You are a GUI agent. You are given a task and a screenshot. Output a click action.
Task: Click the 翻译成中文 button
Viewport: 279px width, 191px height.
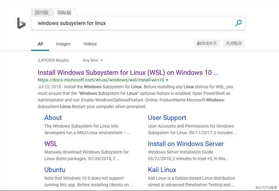click(x=207, y=43)
